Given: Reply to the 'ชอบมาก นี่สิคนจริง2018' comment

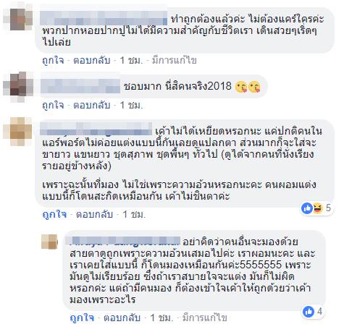Looking at the screenshot, I should (92, 105).
